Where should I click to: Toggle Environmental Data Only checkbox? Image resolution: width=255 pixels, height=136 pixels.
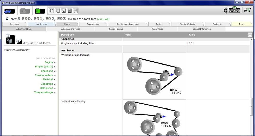5,50
